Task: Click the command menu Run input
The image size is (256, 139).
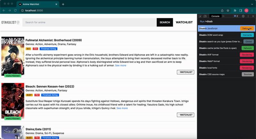Action: tap(226, 21)
